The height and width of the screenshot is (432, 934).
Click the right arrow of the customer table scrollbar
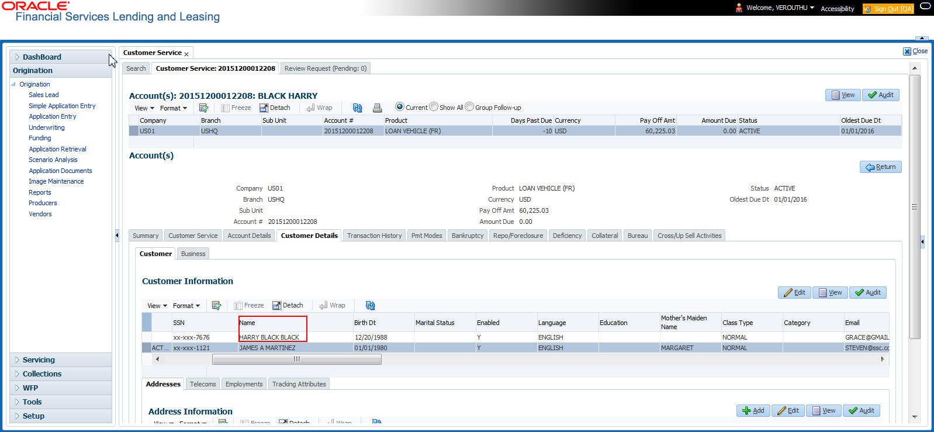point(883,359)
